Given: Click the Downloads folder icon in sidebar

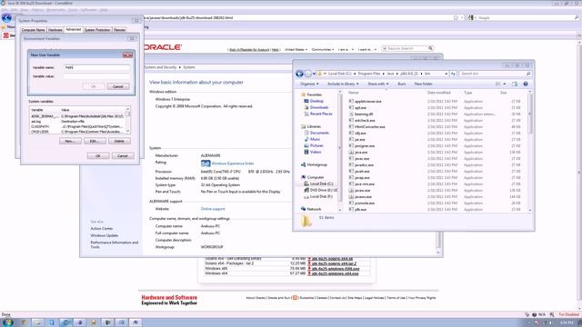Looking at the screenshot, I should click(306, 107).
